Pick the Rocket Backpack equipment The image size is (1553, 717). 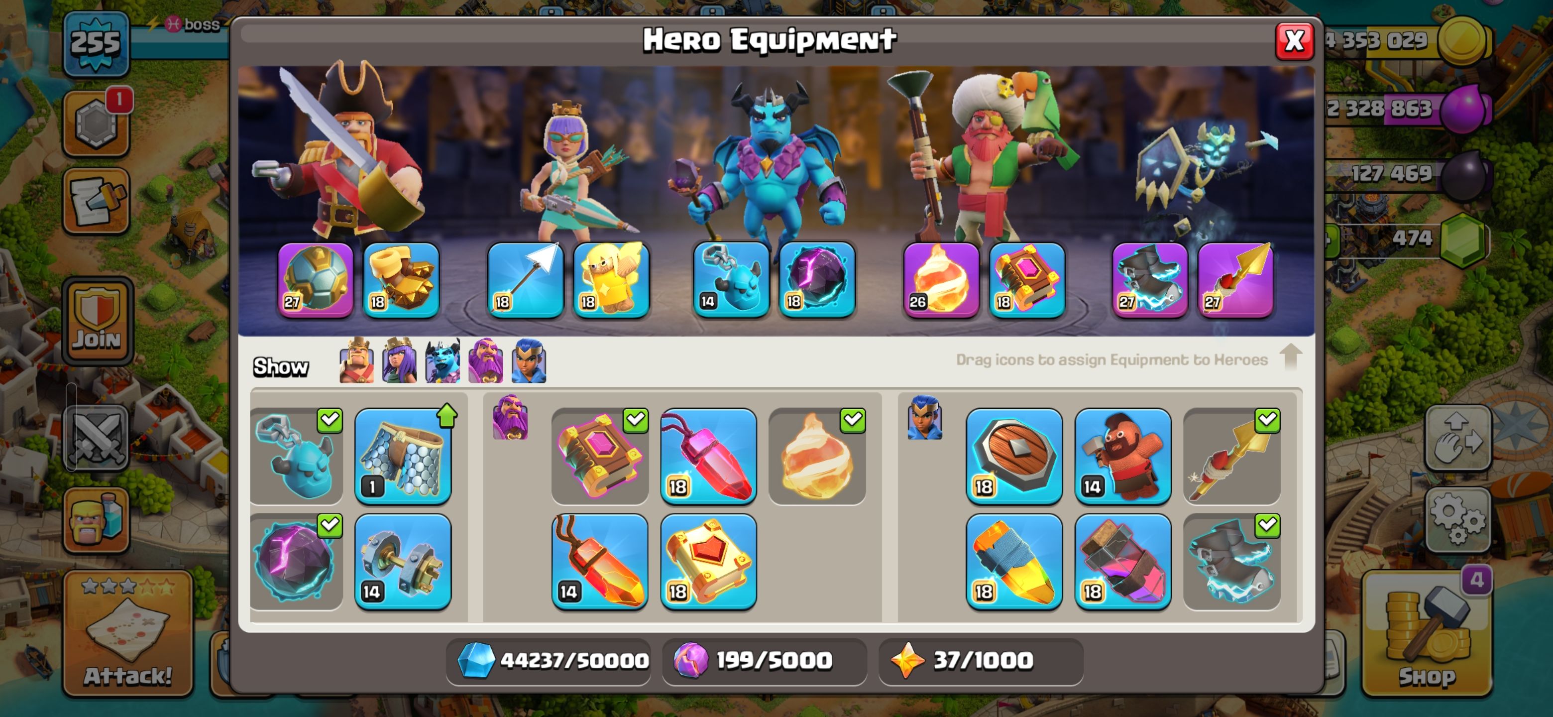click(1014, 562)
